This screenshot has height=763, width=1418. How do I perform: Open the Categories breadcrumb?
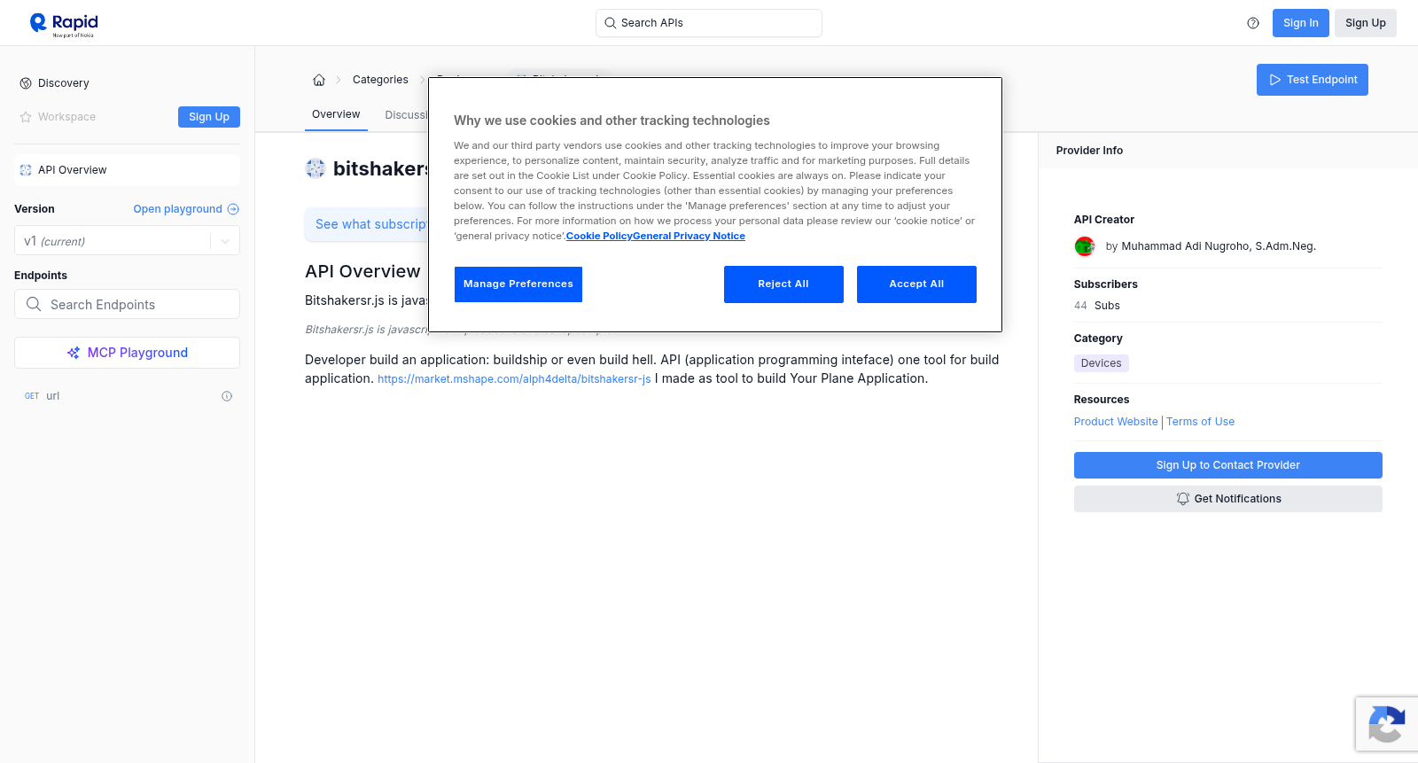tap(380, 80)
